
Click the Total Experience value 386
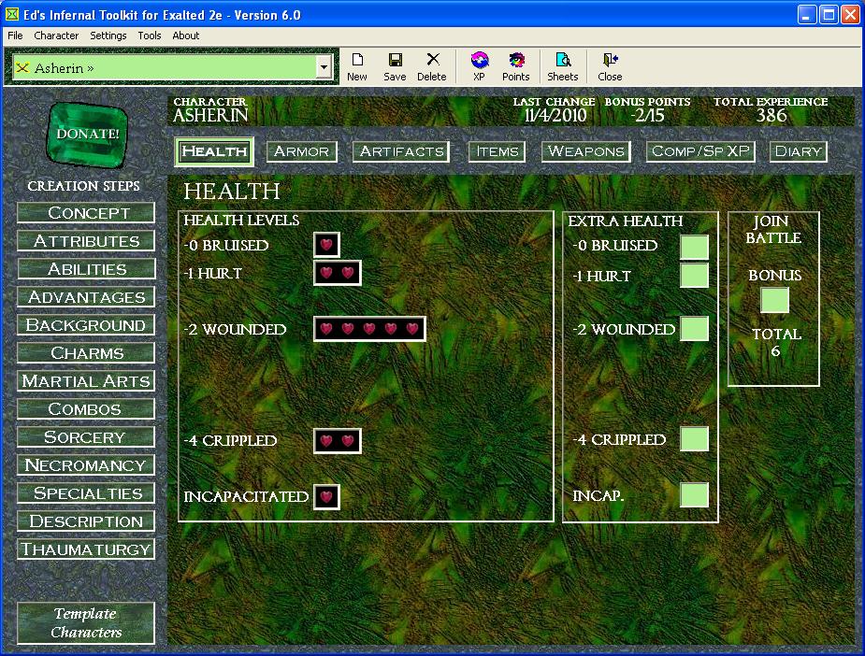[771, 115]
